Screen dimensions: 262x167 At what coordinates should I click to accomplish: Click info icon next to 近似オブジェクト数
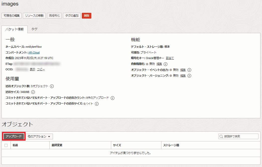pyautogui.click(x=52, y=86)
